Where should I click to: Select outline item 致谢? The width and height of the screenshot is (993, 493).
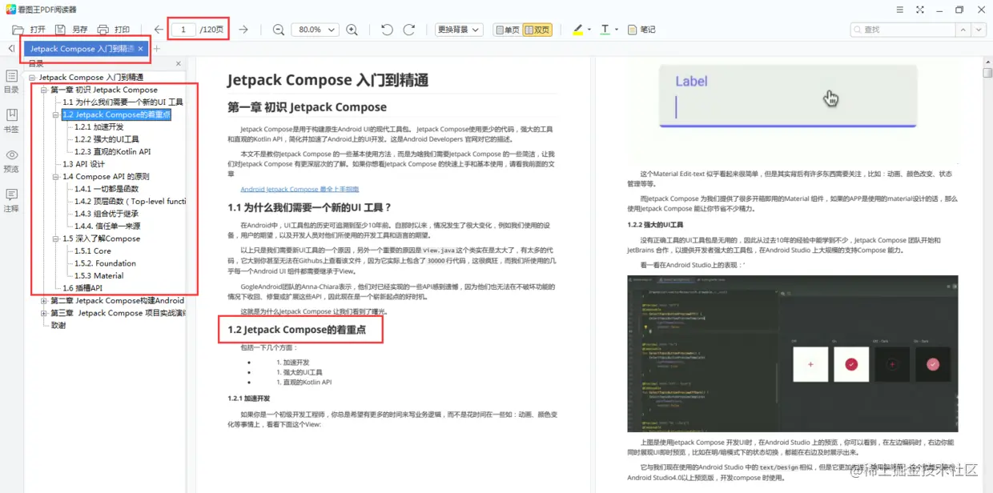58,326
